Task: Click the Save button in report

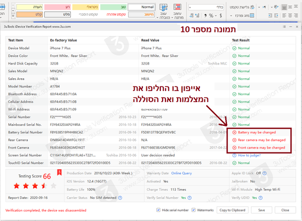Action: point(261,210)
